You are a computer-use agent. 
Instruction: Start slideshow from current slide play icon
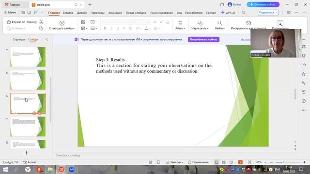pos(62,23)
